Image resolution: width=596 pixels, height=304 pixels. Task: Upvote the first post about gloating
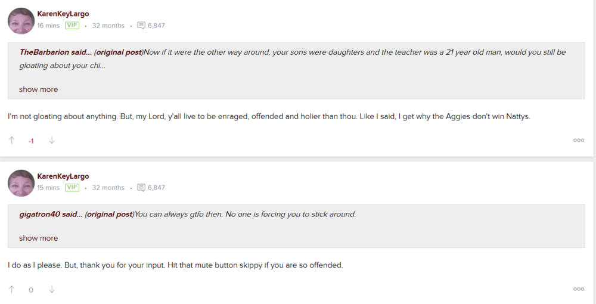click(12, 141)
